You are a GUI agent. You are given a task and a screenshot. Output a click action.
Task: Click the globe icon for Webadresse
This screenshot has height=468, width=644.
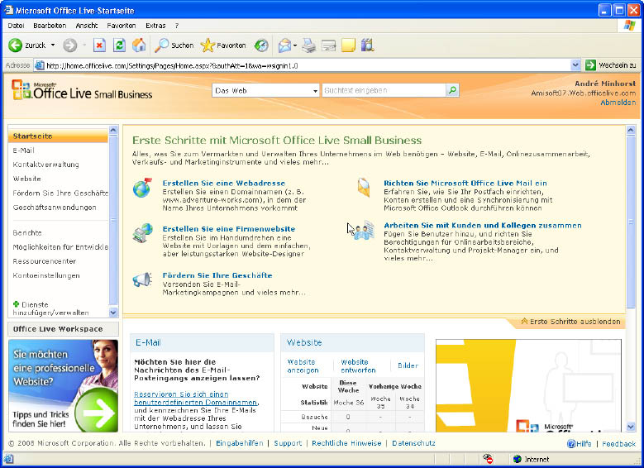[142, 188]
